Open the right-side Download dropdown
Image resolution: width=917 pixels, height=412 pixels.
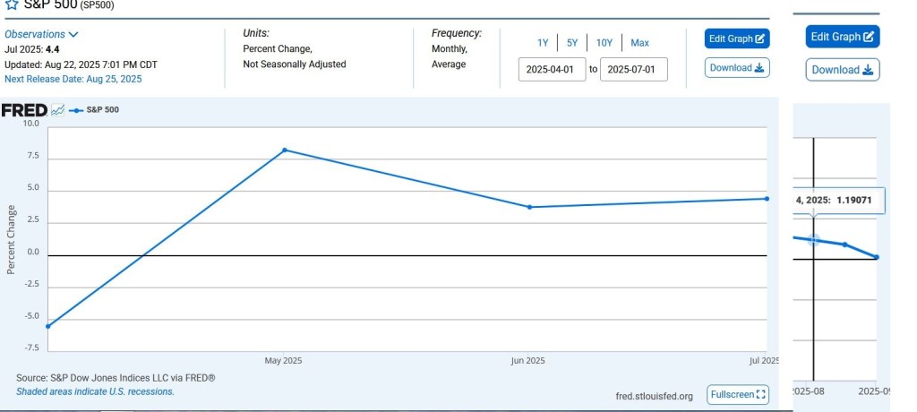842,70
